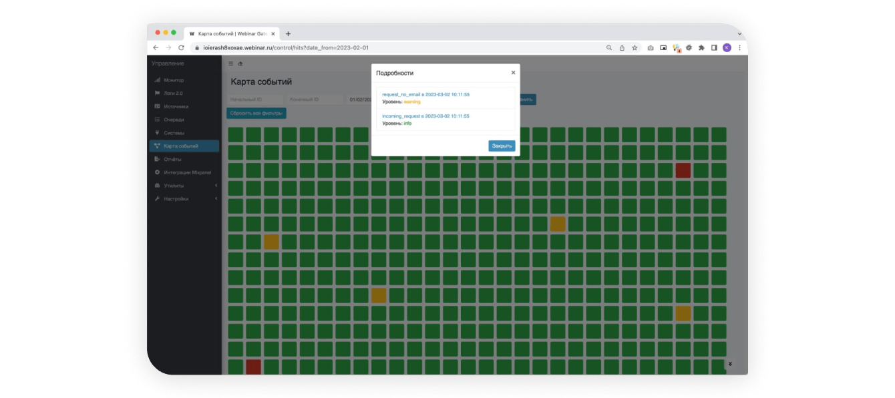The height and width of the screenshot is (398, 895).
Task: Click the Закрыть button
Action: [502, 146]
